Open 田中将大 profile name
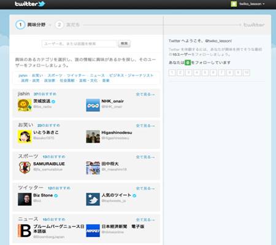276x245 pixels. tap(110, 164)
